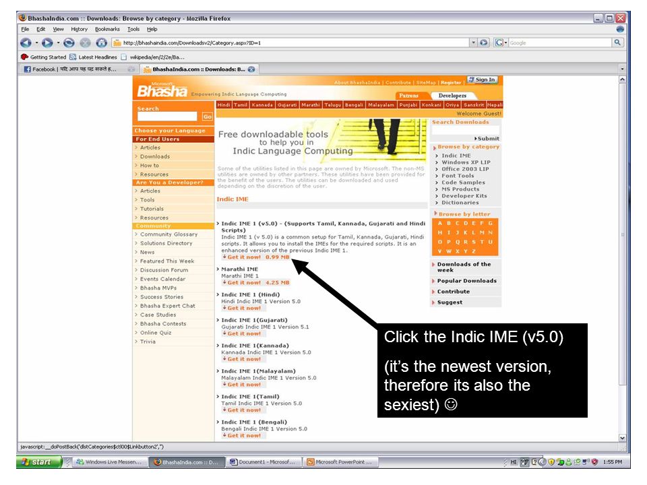The height and width of the screenshot is (485, 647).
Task: Open the Getting Started bookmark
Action: click(x=44, y=57)
